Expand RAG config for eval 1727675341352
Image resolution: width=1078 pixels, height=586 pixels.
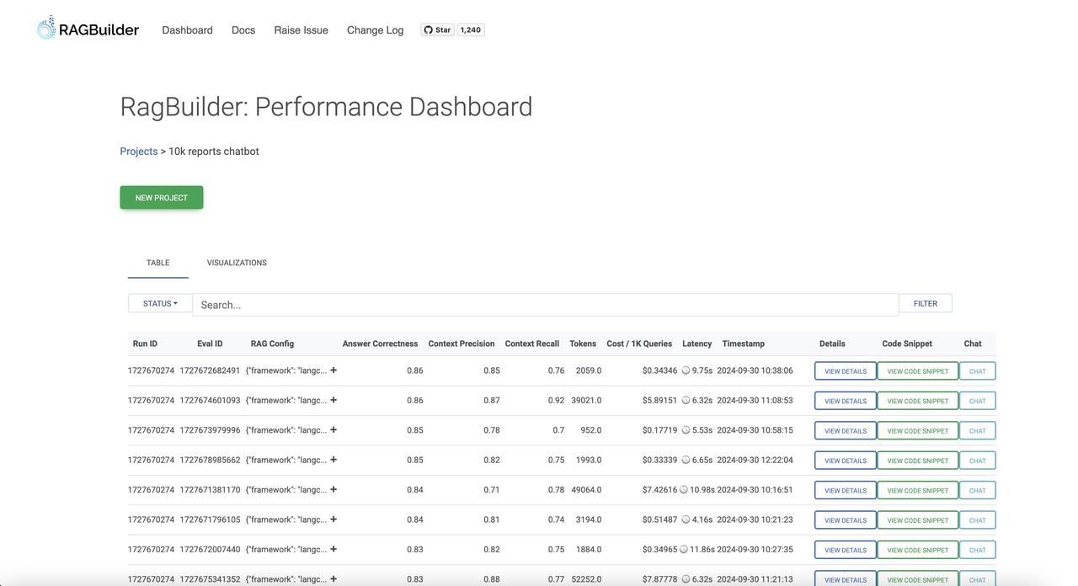pos(334,578)
